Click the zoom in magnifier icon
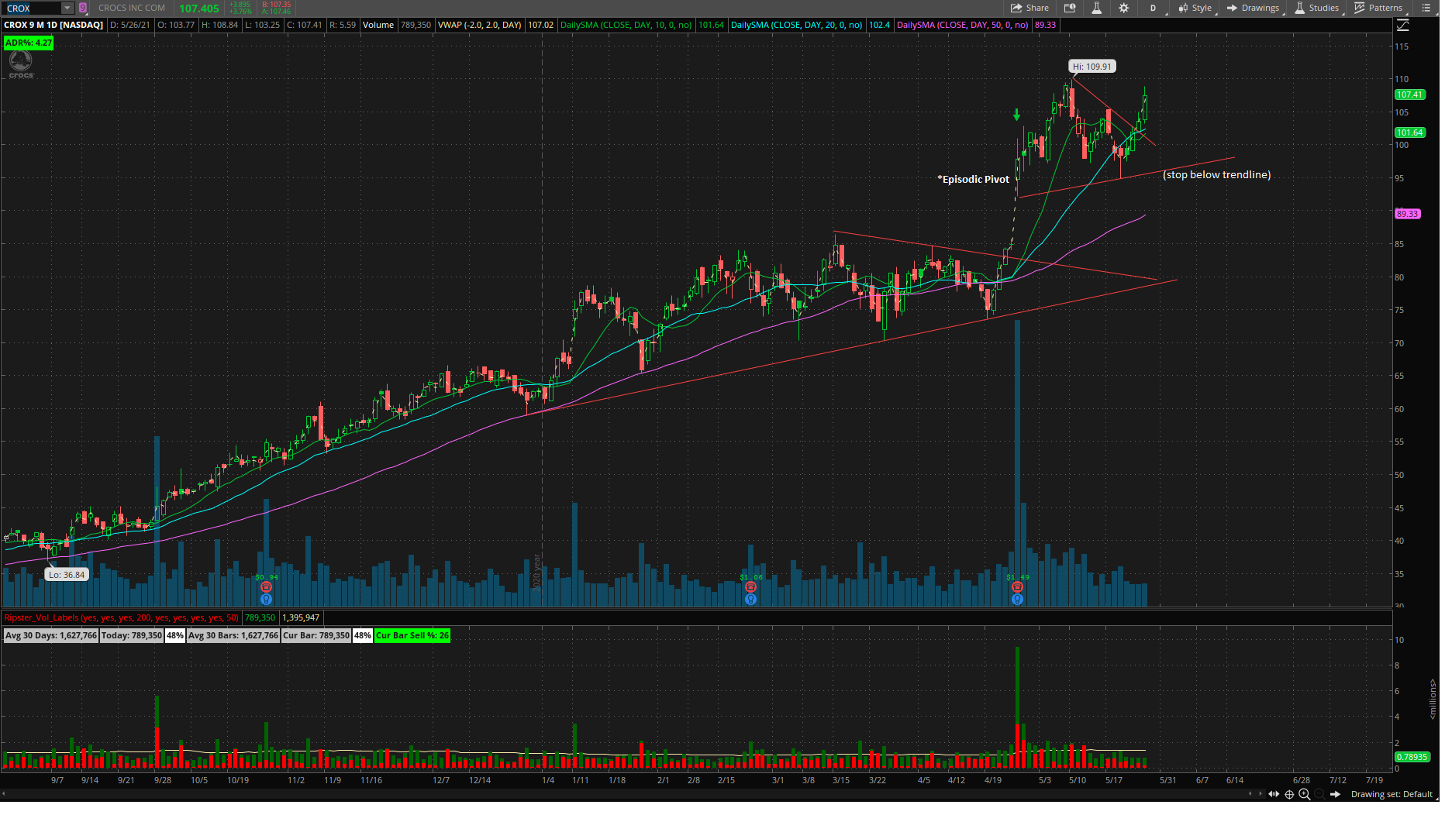The height and width of the screenshot is (815, 1445). point(1304,794)
